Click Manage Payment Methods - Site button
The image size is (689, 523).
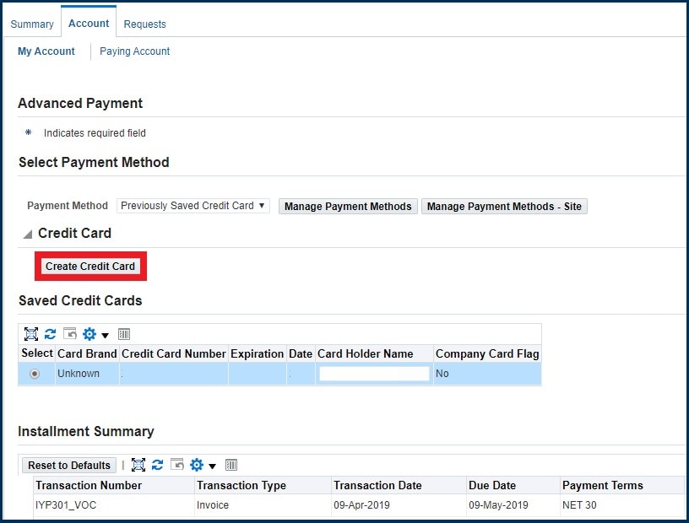click(x=504, y=207)
